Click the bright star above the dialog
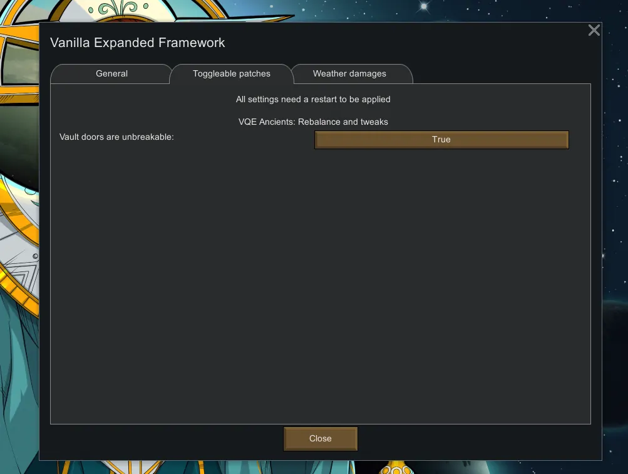Viewport: 628px width, 474px height. click(424, 7)
